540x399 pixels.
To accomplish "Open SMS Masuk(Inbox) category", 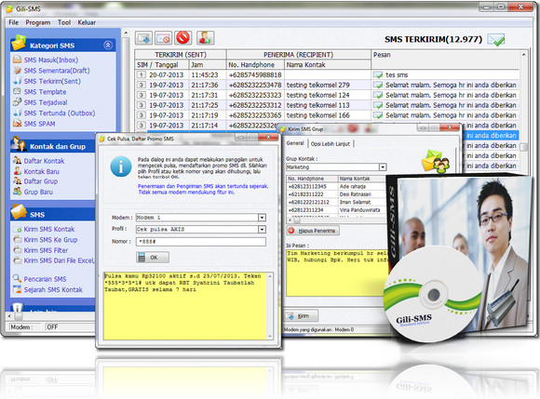I will coord(50,60).
